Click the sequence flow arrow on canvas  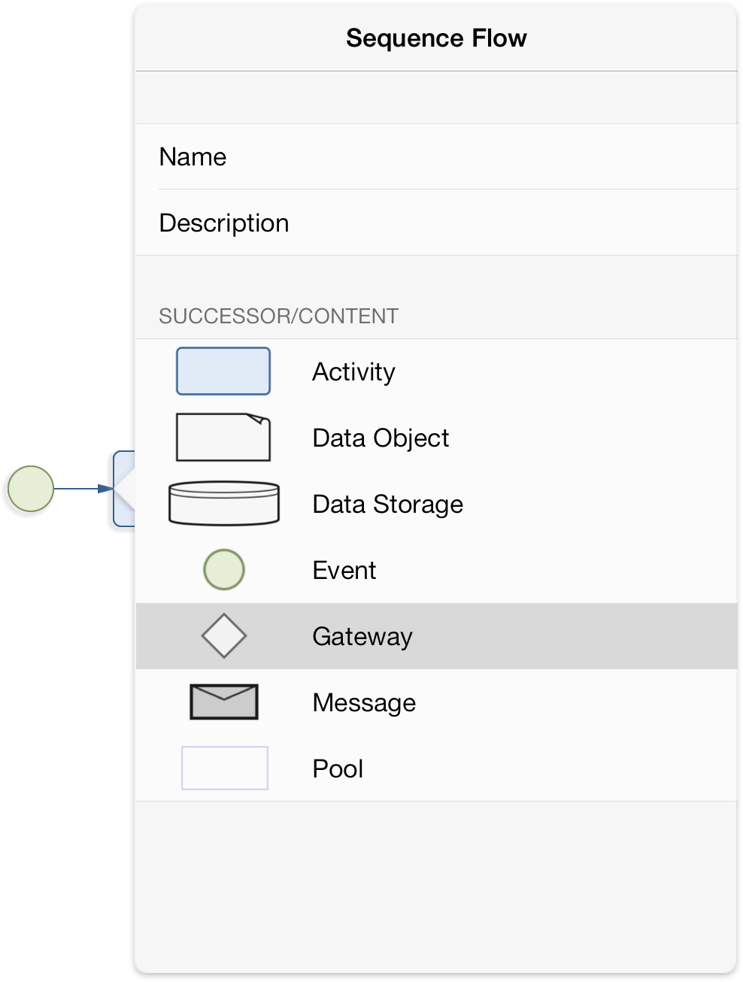coord(83,489)
